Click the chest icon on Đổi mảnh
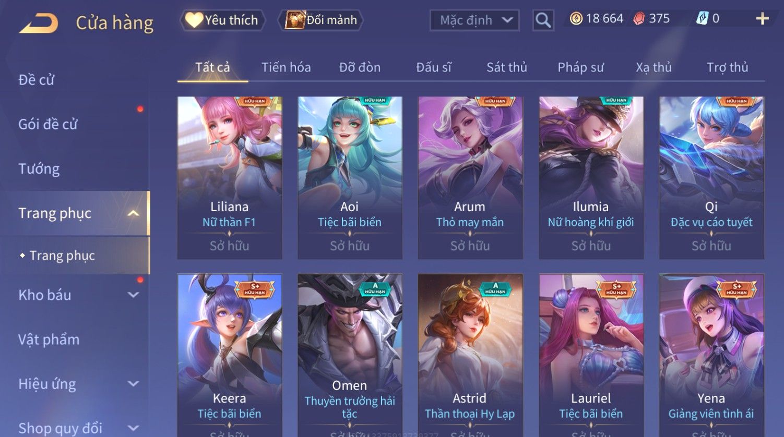This screenshot has width=784, height=437. coord(294,20)
